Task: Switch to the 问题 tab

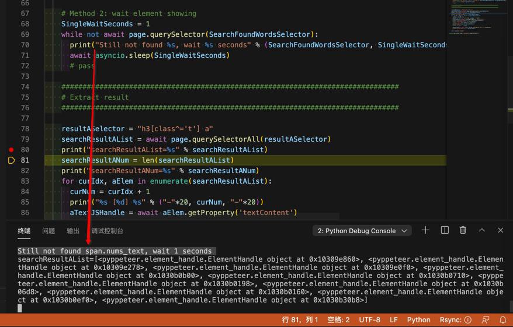Action: coord(48,231)
